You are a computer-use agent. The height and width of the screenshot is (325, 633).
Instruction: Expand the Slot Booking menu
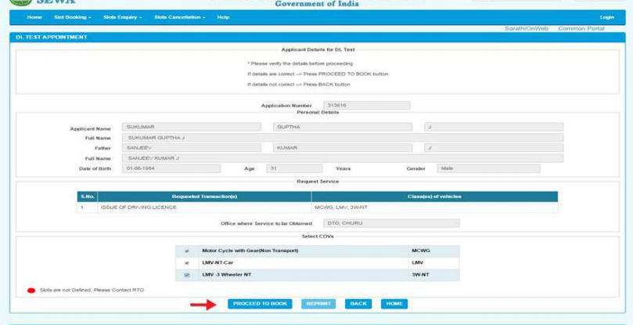click(x=73, y=17)
